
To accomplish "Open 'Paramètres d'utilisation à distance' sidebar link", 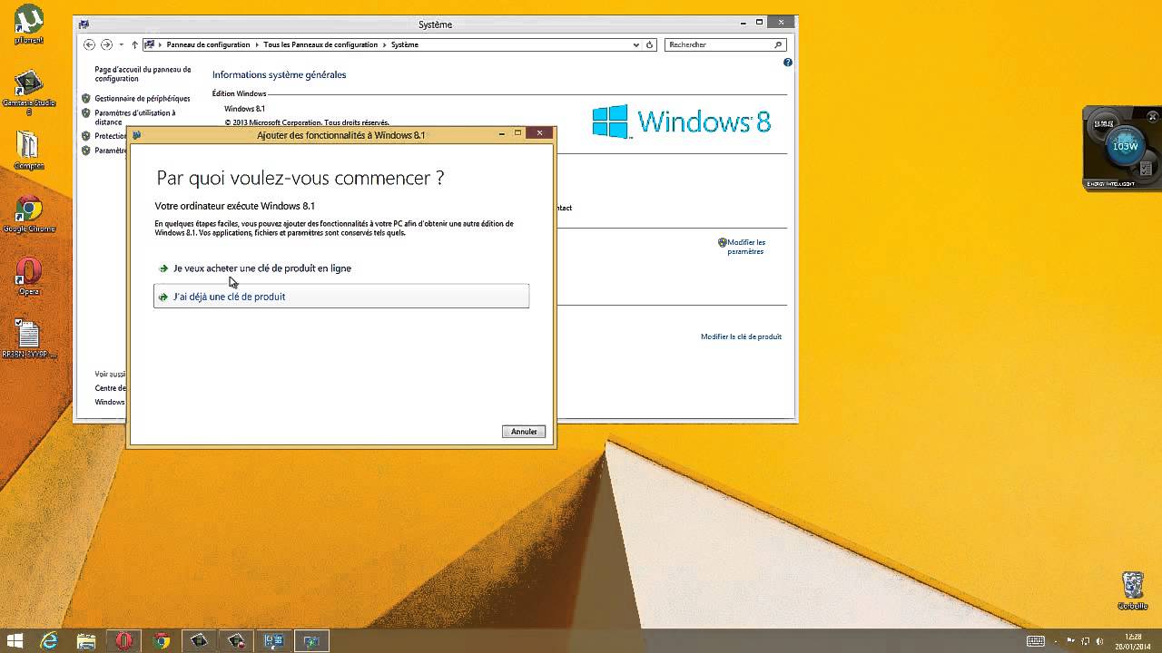I will [x=135, y=117].
